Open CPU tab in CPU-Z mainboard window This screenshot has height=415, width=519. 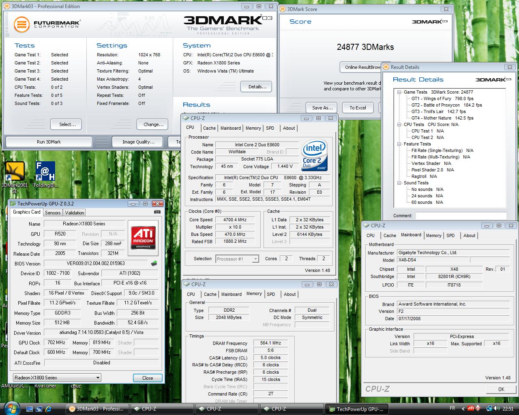point(371,235)
